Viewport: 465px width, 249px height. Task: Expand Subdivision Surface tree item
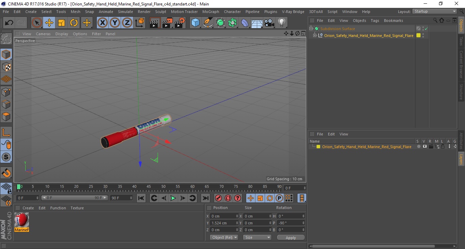pos(311,29)
